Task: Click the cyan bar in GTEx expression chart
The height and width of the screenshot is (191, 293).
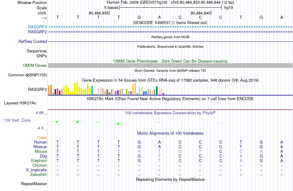Action: (92, 90)
